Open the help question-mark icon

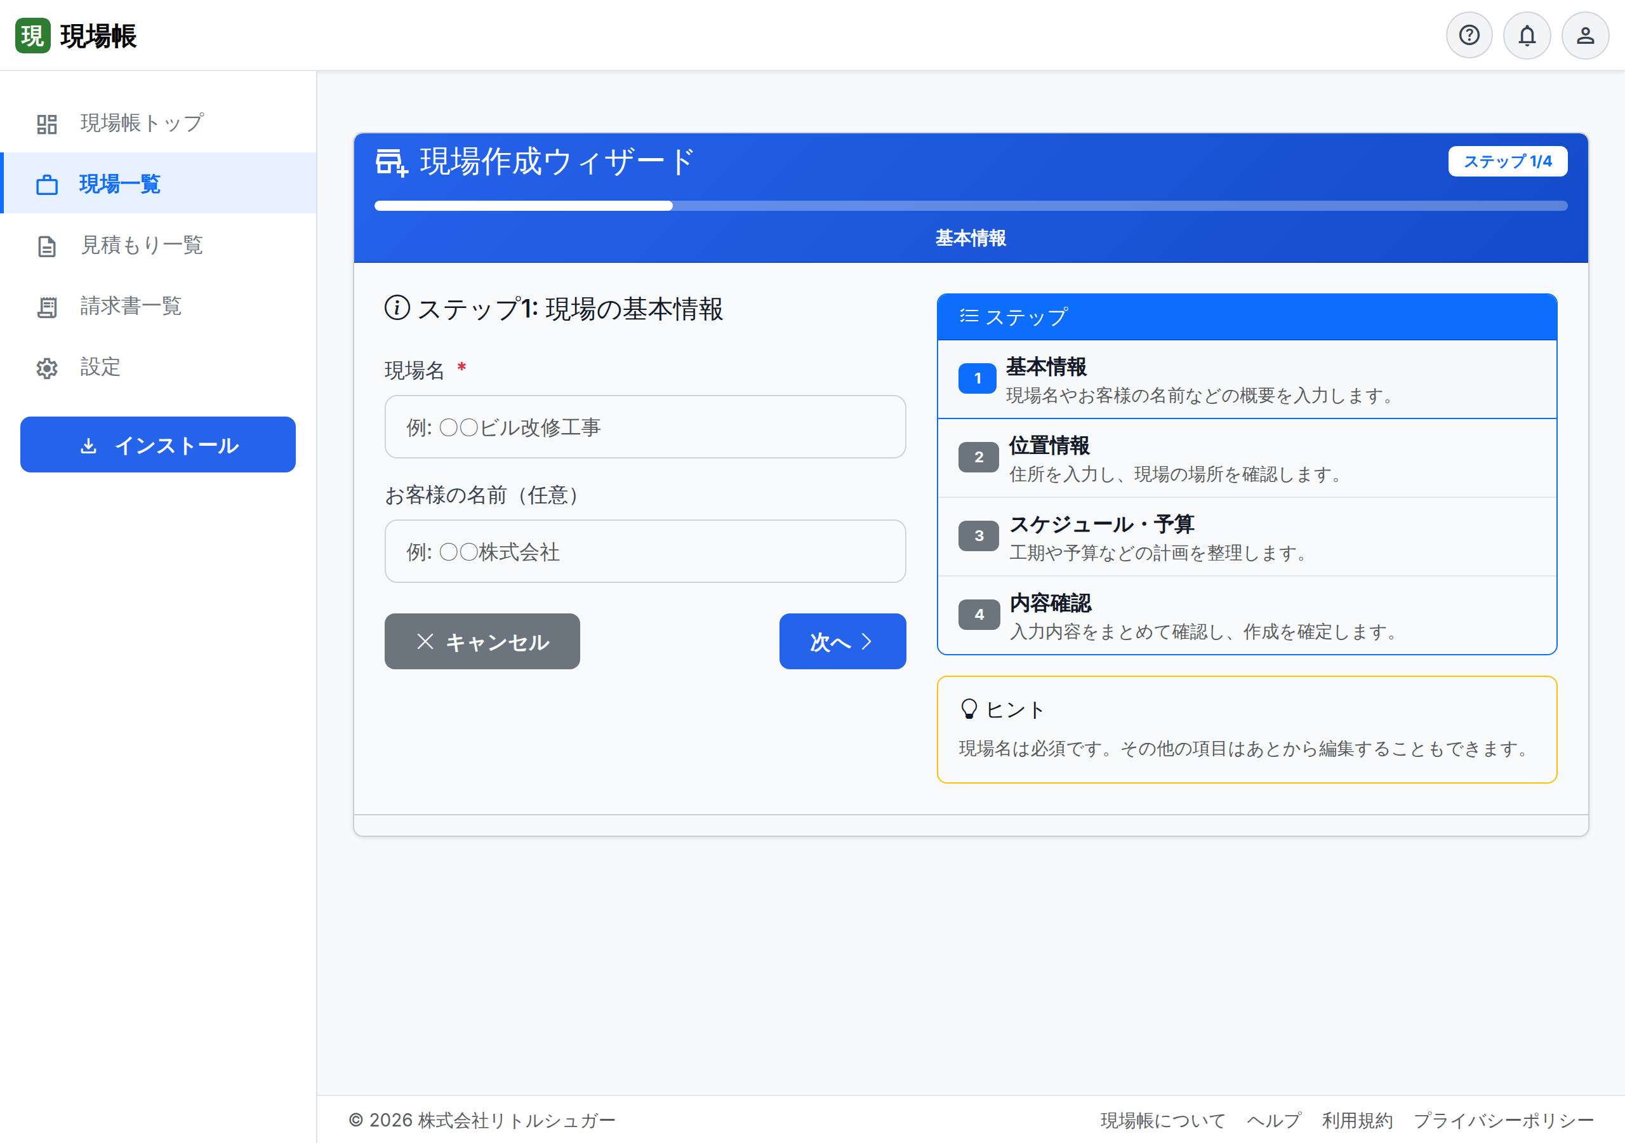pos(1469,36)
